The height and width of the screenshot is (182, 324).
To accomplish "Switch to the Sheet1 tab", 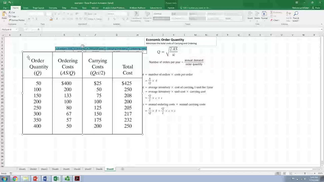I will [x=22, y=169].
